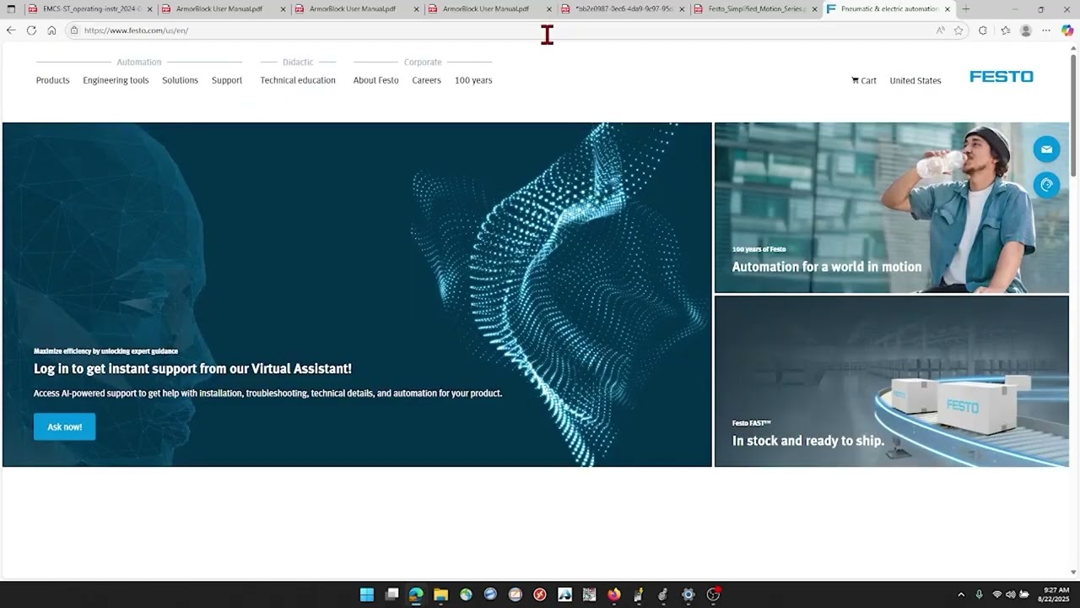Image resolution: width=1080 pixels, height=608 pixels.
Task: Open the blue support chat icon
Action: [1046, 185]
